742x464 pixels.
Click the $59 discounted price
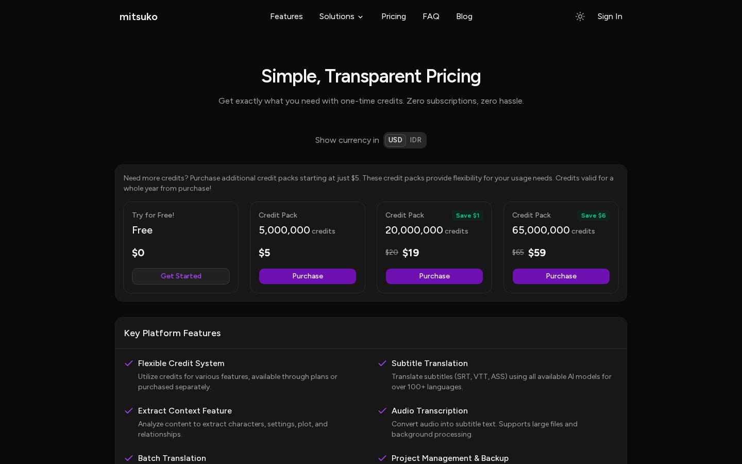click(x=537, y=253)
